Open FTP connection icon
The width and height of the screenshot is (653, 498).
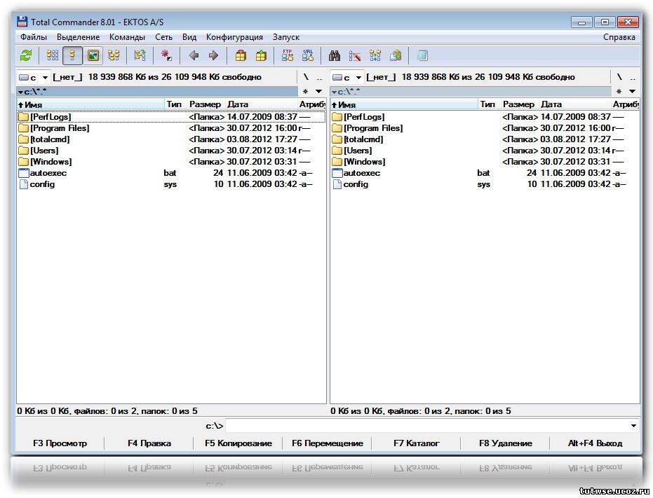pos(288,55)
